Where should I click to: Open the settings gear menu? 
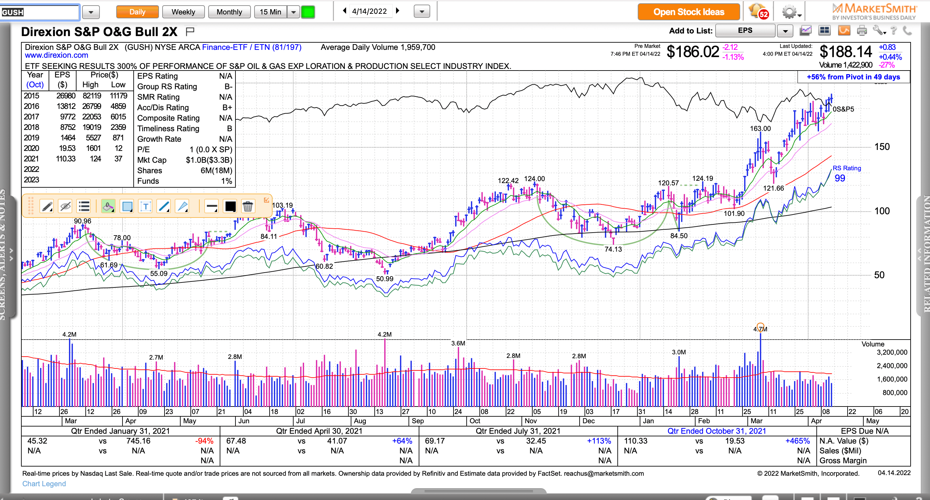click(x=791, y=12)
